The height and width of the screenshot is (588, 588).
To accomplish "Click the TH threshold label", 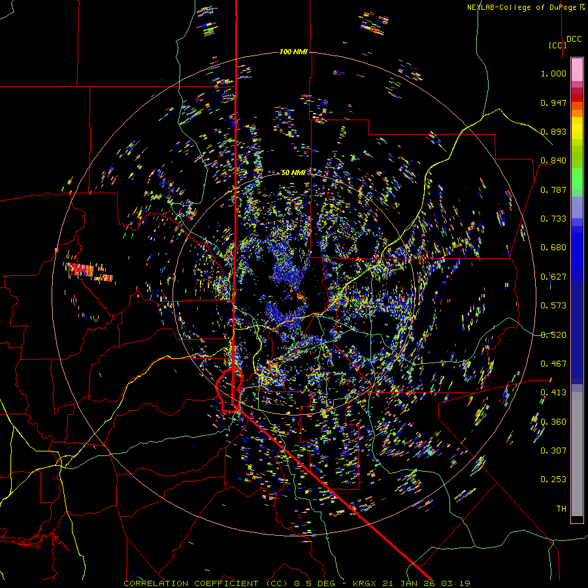I will [x=561, y=509].
